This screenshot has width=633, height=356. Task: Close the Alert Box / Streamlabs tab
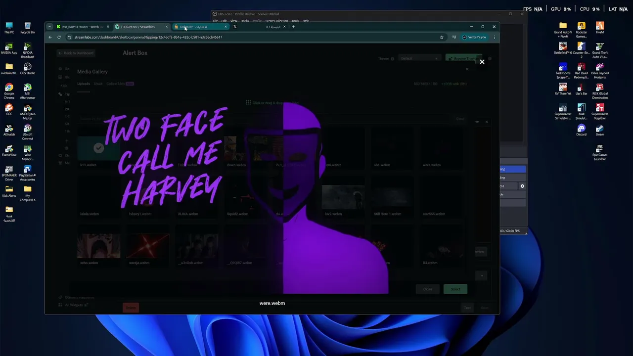(167, 27)
